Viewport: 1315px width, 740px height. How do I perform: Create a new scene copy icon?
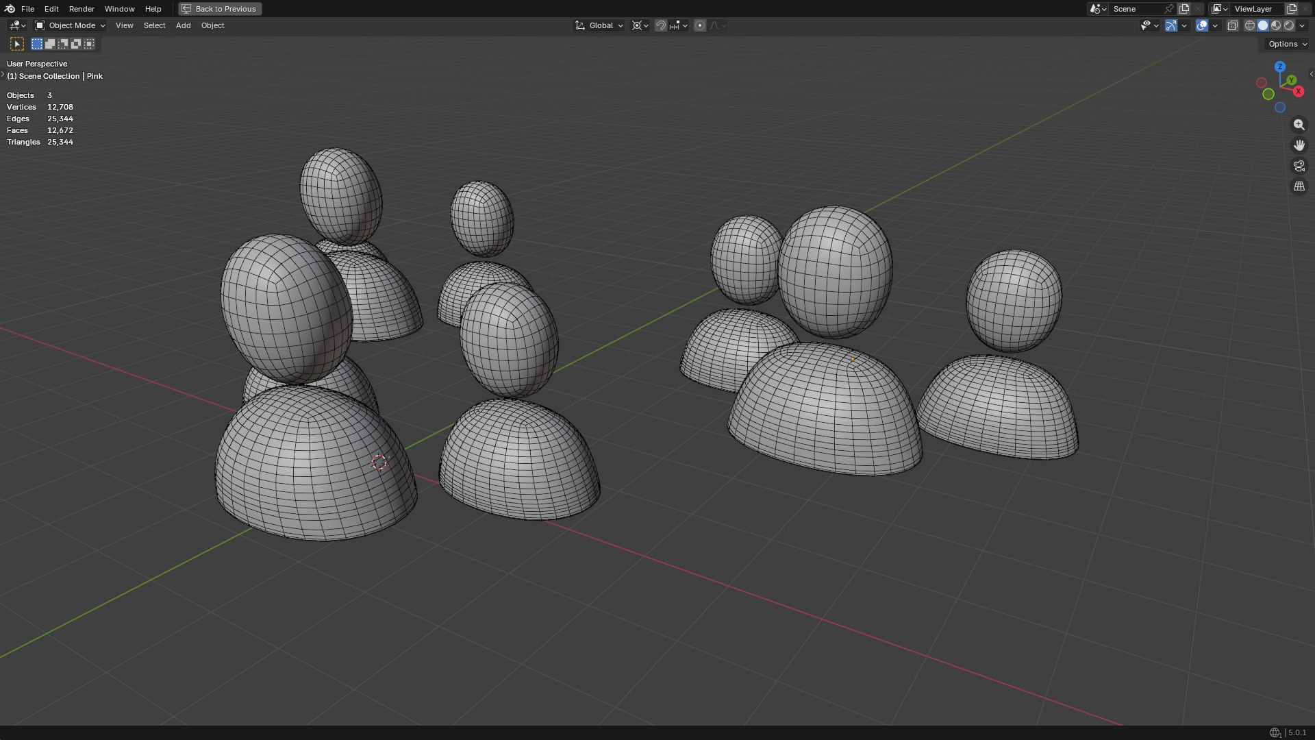tap(1184, 9)
